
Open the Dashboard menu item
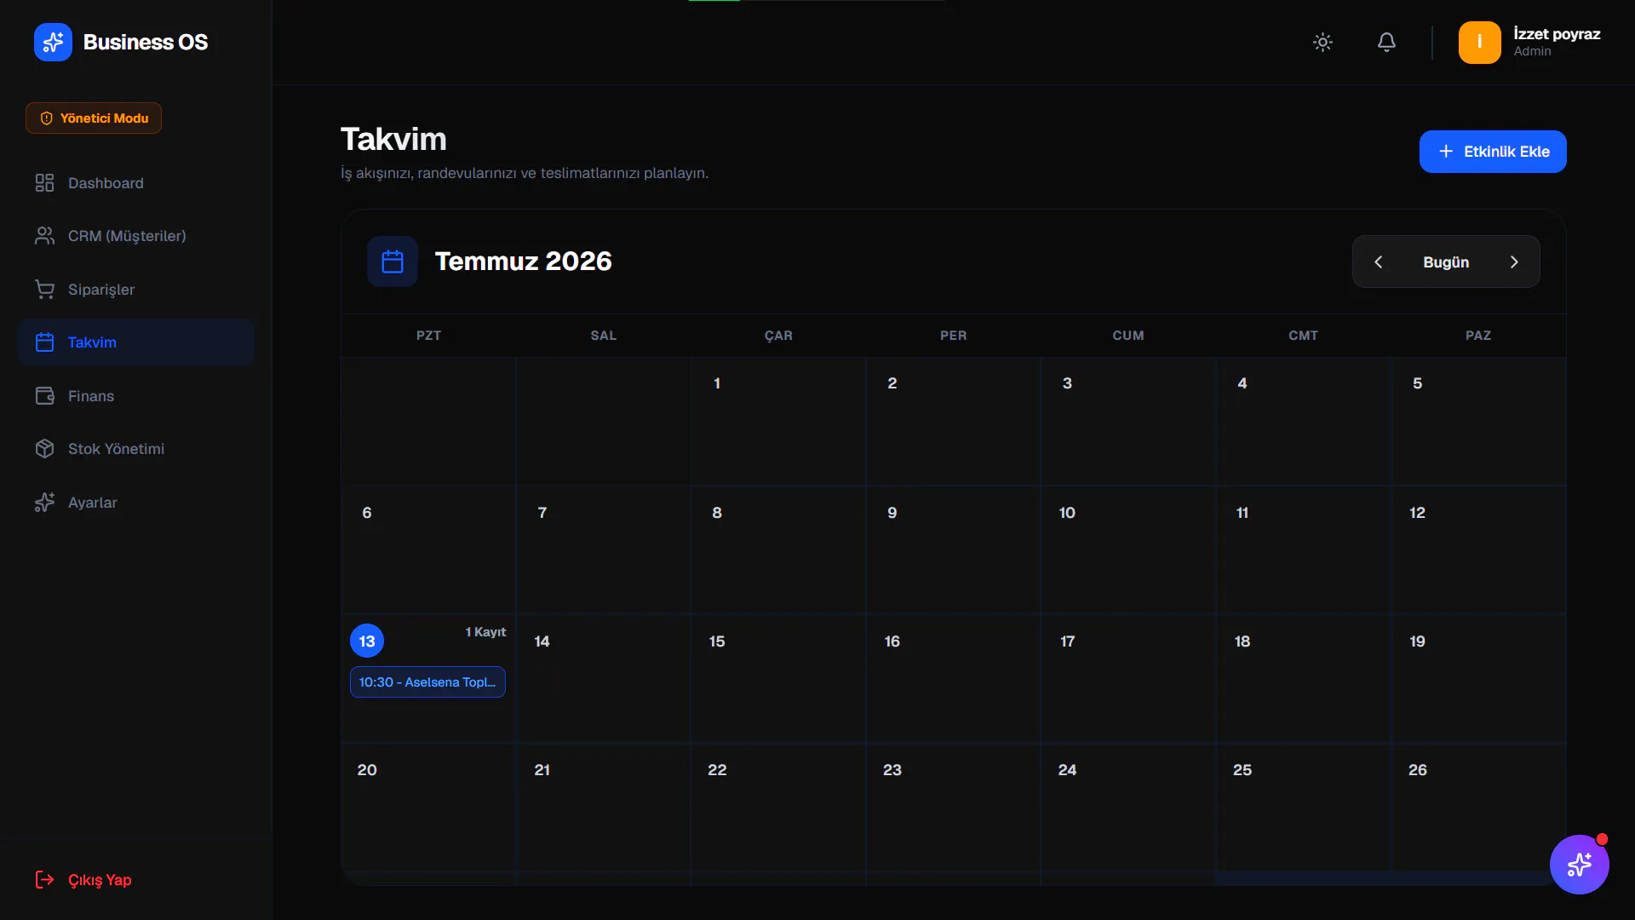[135, 183]
